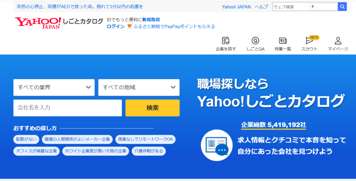The height and width of the screenshot is (181, 356).
Task: Click the ログイン login link
Action: tap(115, 26)
